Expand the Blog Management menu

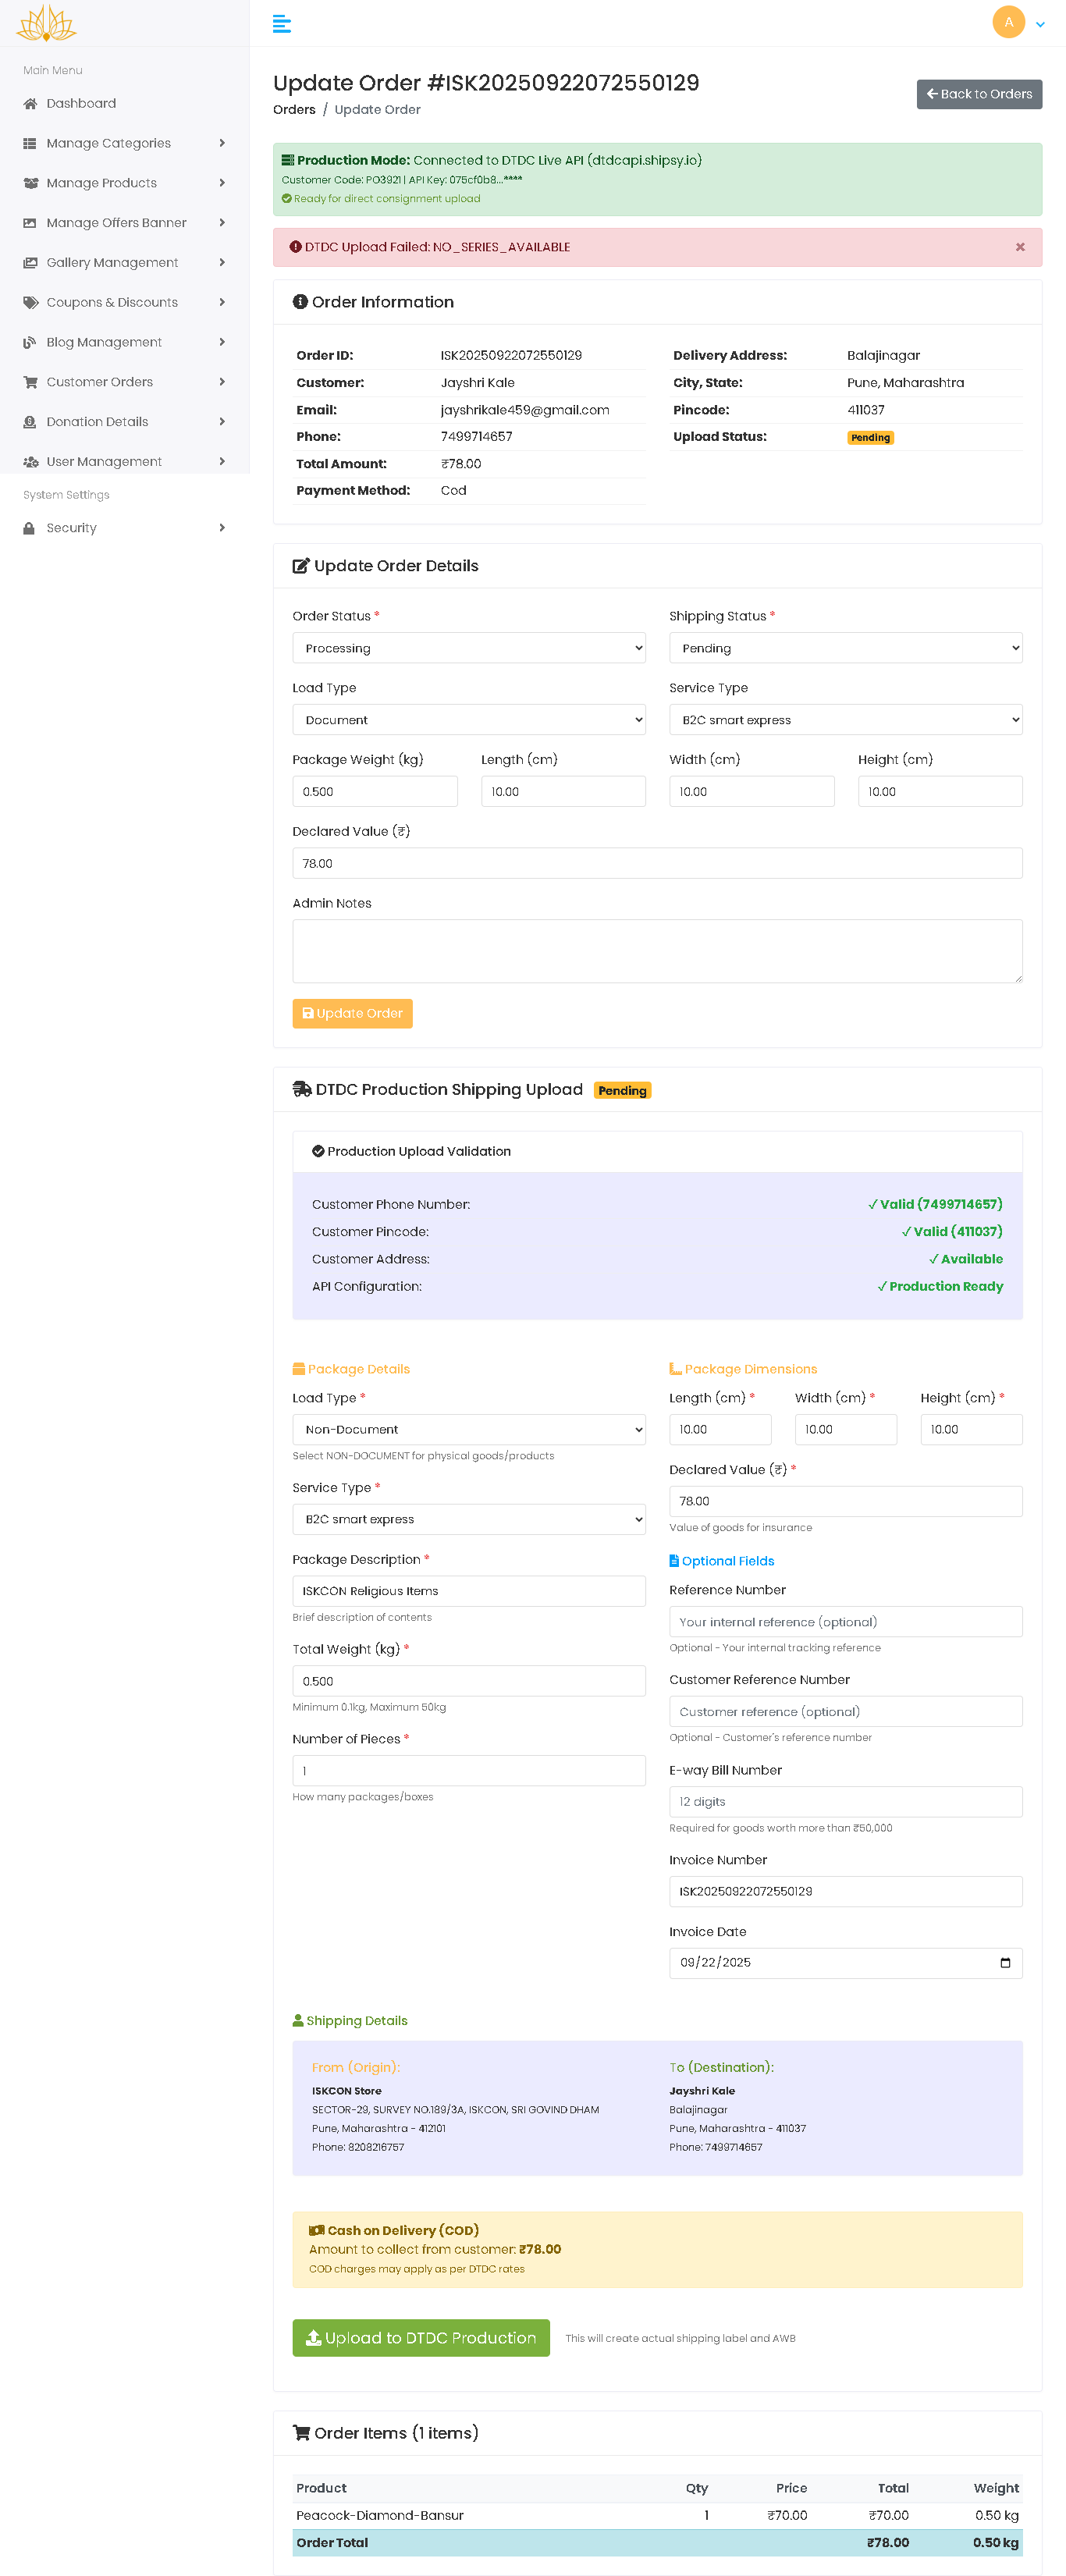pos(124,342)
